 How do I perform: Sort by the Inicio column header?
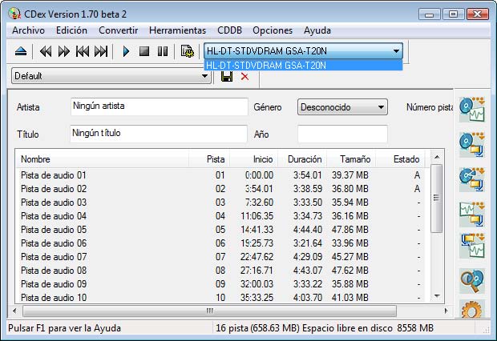(x=253, y=159)
